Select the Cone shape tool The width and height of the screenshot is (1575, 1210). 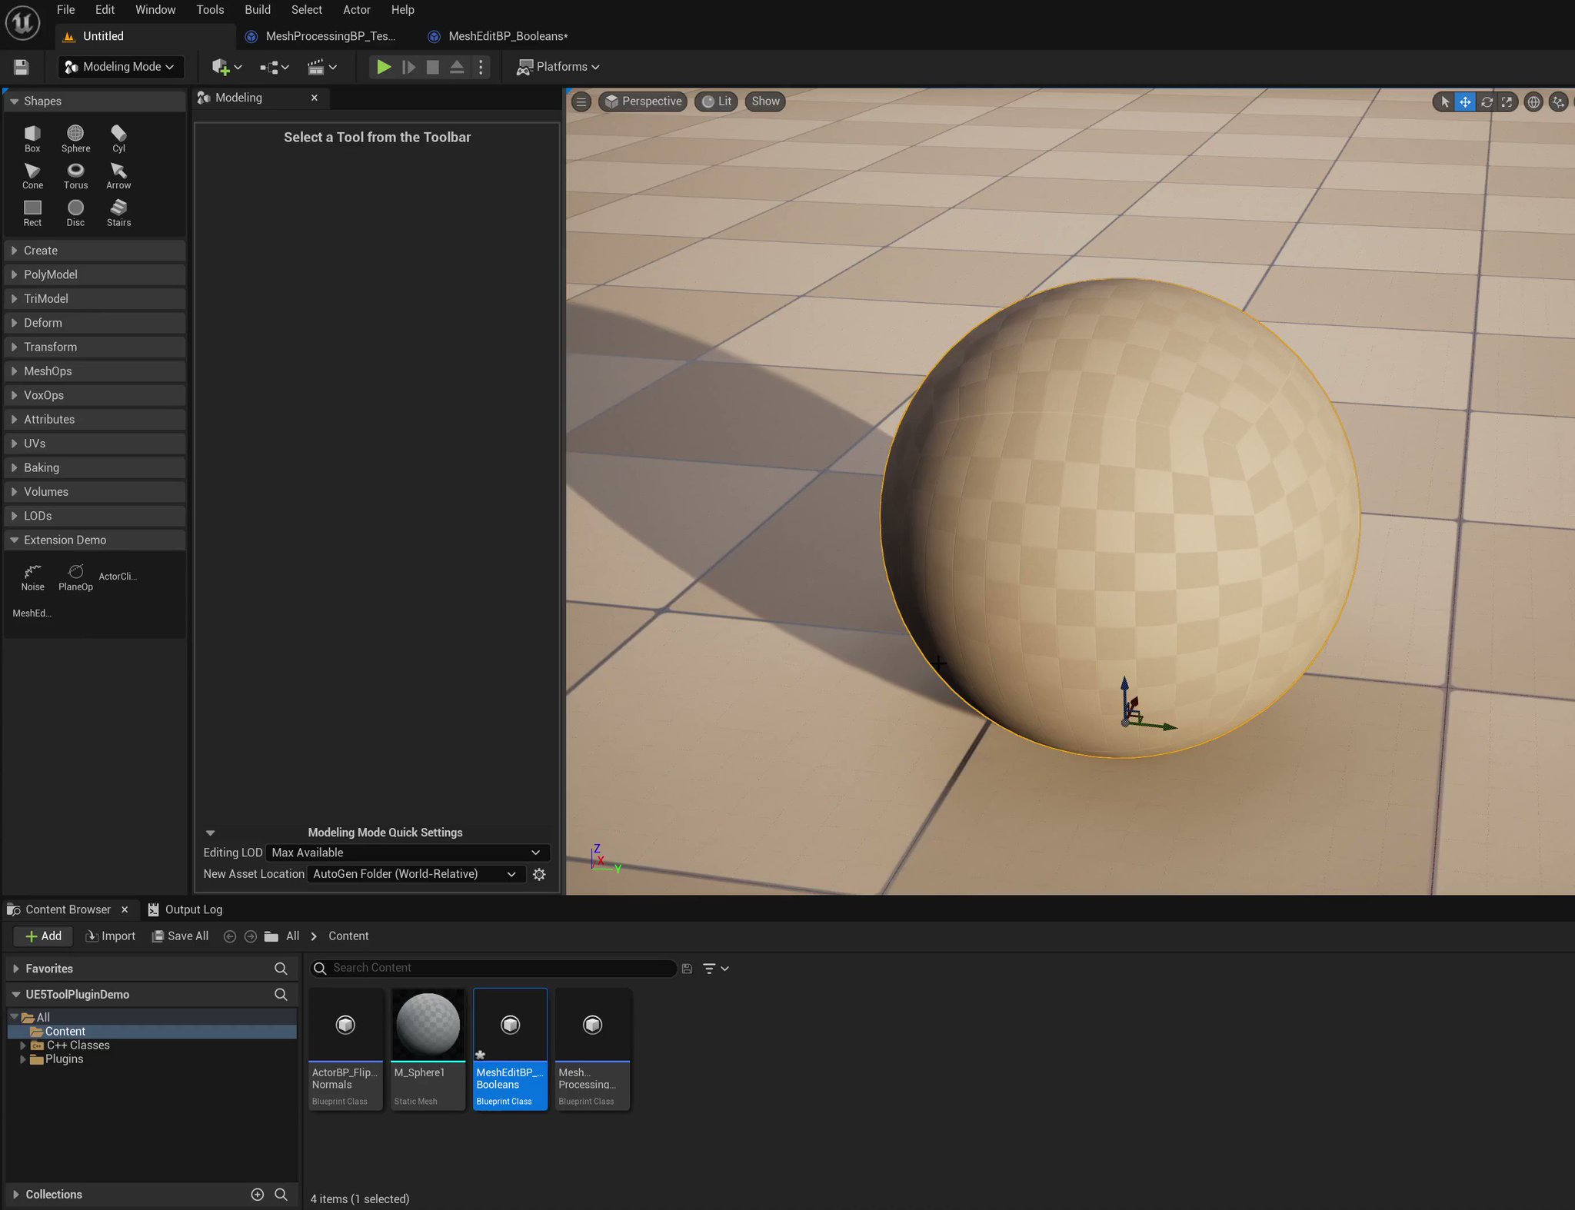(32, 171)
